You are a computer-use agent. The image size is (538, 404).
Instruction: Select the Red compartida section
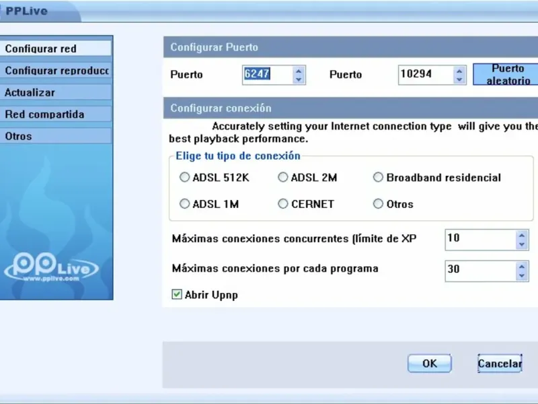click(56, 114)
